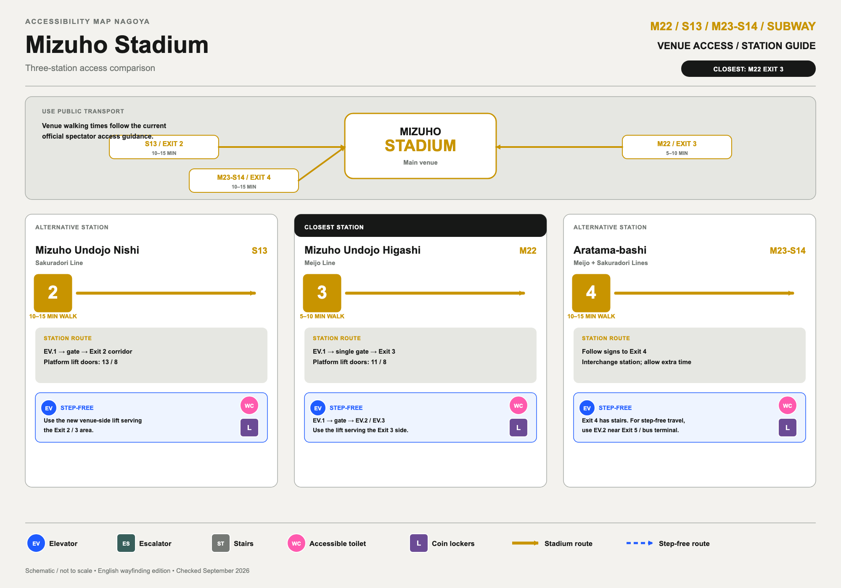Click the S13 station code

259,251
